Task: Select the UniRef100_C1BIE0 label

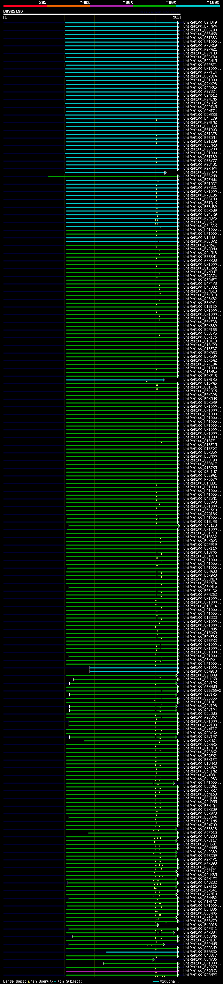Action: (200, 306)
